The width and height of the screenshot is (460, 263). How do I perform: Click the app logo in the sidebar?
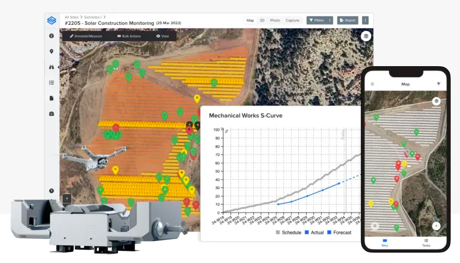[52, 20]
